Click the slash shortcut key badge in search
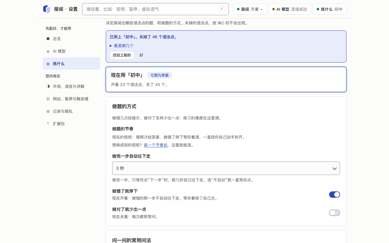Image resolution: width=389 pixels, height=243 pixels. coord(222,9)
